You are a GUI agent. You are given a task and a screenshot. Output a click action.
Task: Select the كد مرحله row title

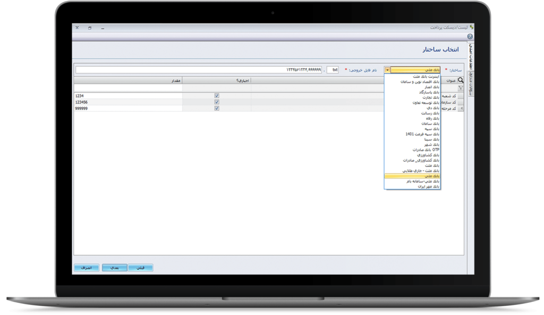(x=449, y=108)
